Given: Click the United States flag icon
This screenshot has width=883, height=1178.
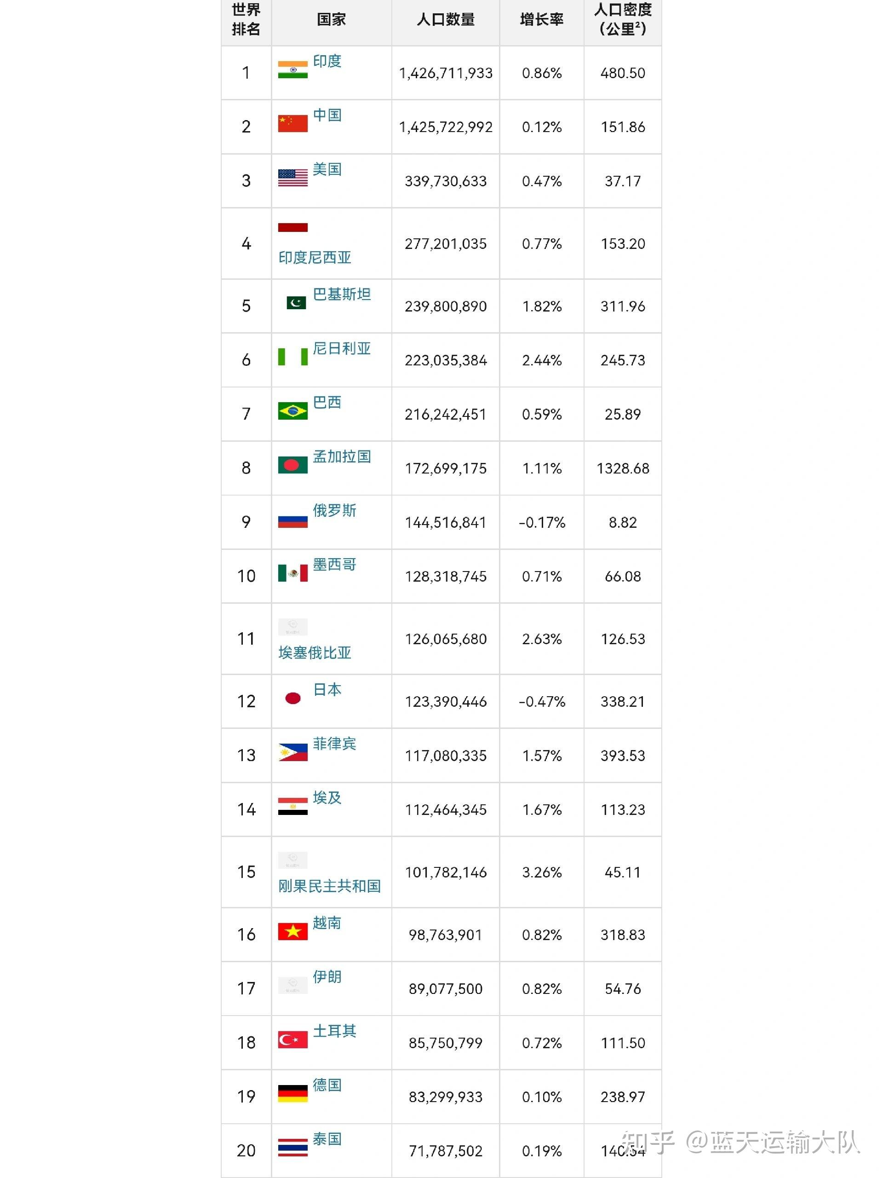Looking at the screenshot, I should click(x=292, y=178).
